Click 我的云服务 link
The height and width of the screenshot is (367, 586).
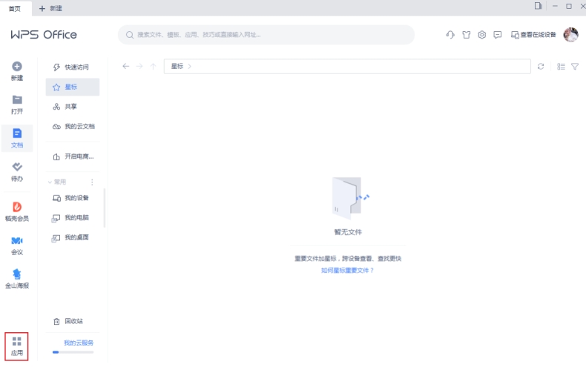pyautogui.click(x=79, y=343)
